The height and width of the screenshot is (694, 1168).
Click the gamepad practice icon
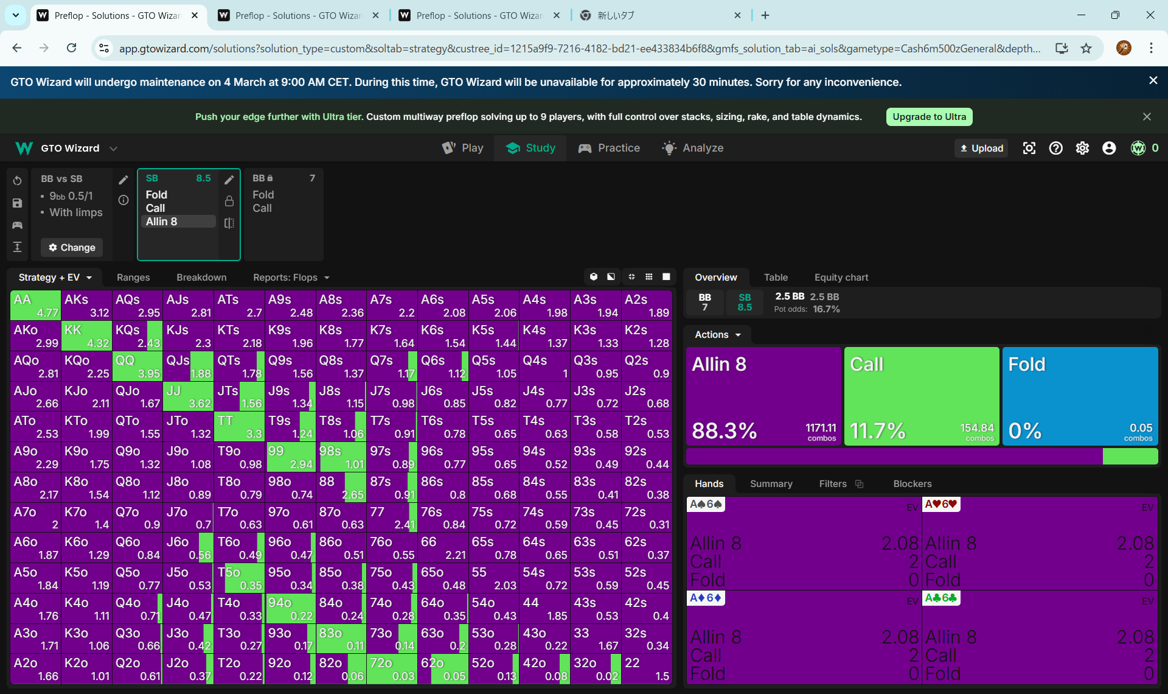pyautogui.click(x=17, y=225)
